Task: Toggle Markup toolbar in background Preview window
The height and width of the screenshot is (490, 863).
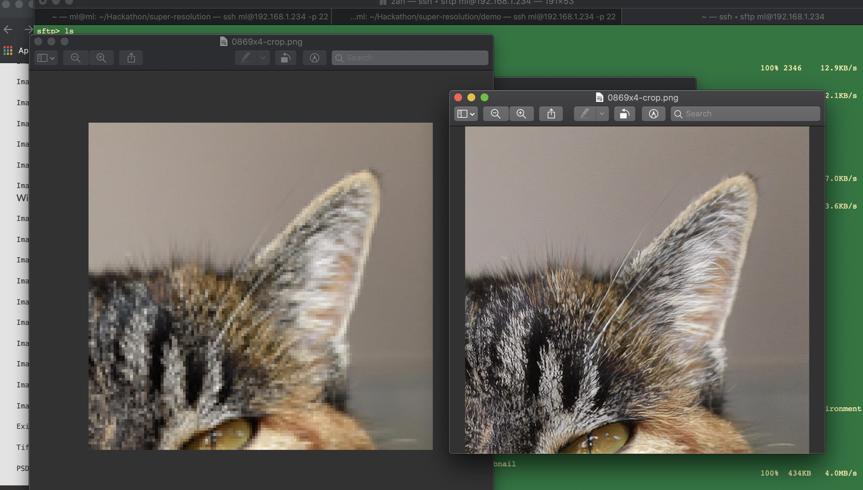Action: [x=314, y=58]
